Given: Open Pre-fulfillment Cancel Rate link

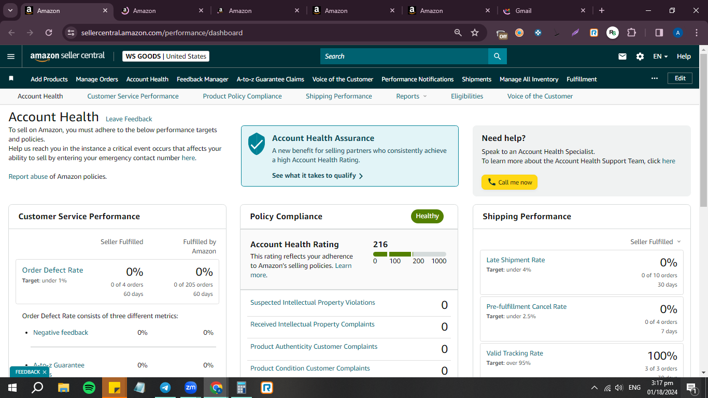Looking at the screenshot, I should click(x=527, y=307).
